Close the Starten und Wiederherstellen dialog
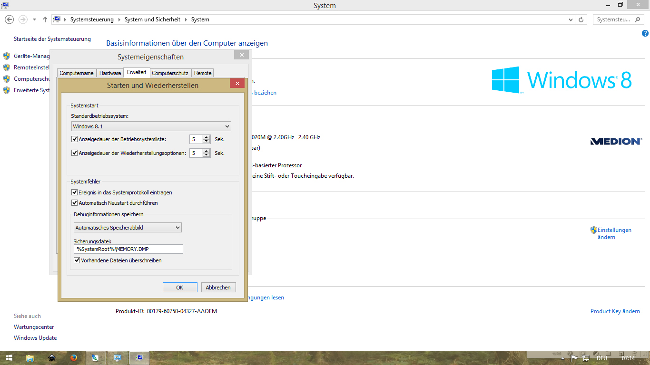This screenshot has width=650, height=365. [x=237, y=83]
